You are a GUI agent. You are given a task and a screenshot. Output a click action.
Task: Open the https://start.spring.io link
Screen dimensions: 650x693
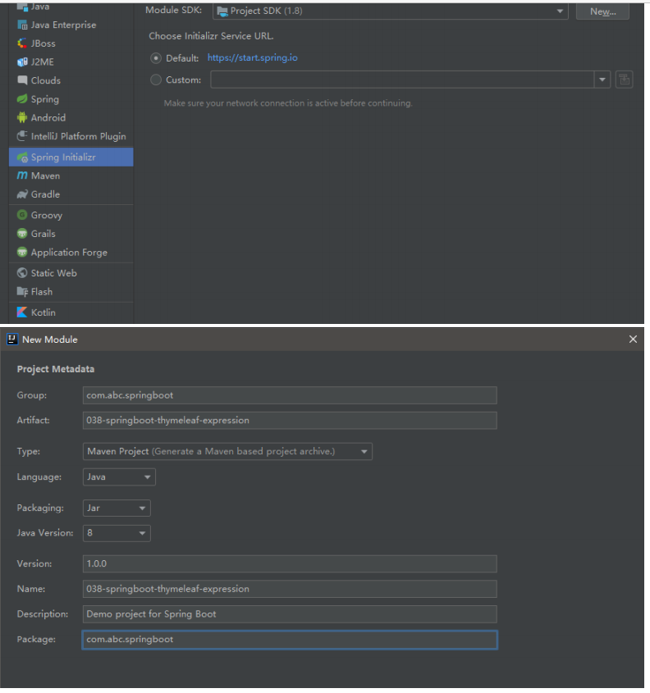pyautogui.click(x=253, y=58)
